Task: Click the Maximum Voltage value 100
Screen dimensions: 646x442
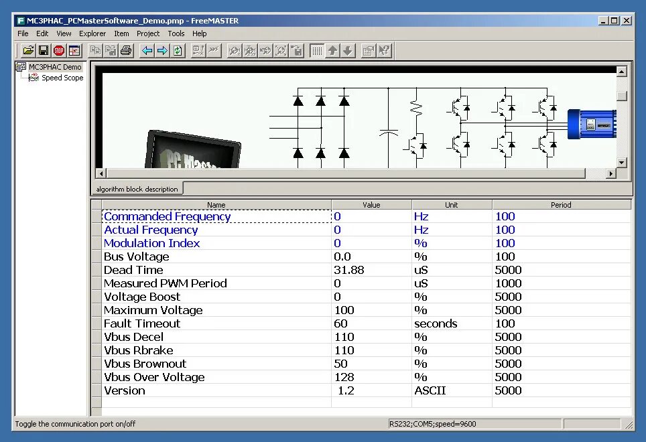Action: (344, 310)
